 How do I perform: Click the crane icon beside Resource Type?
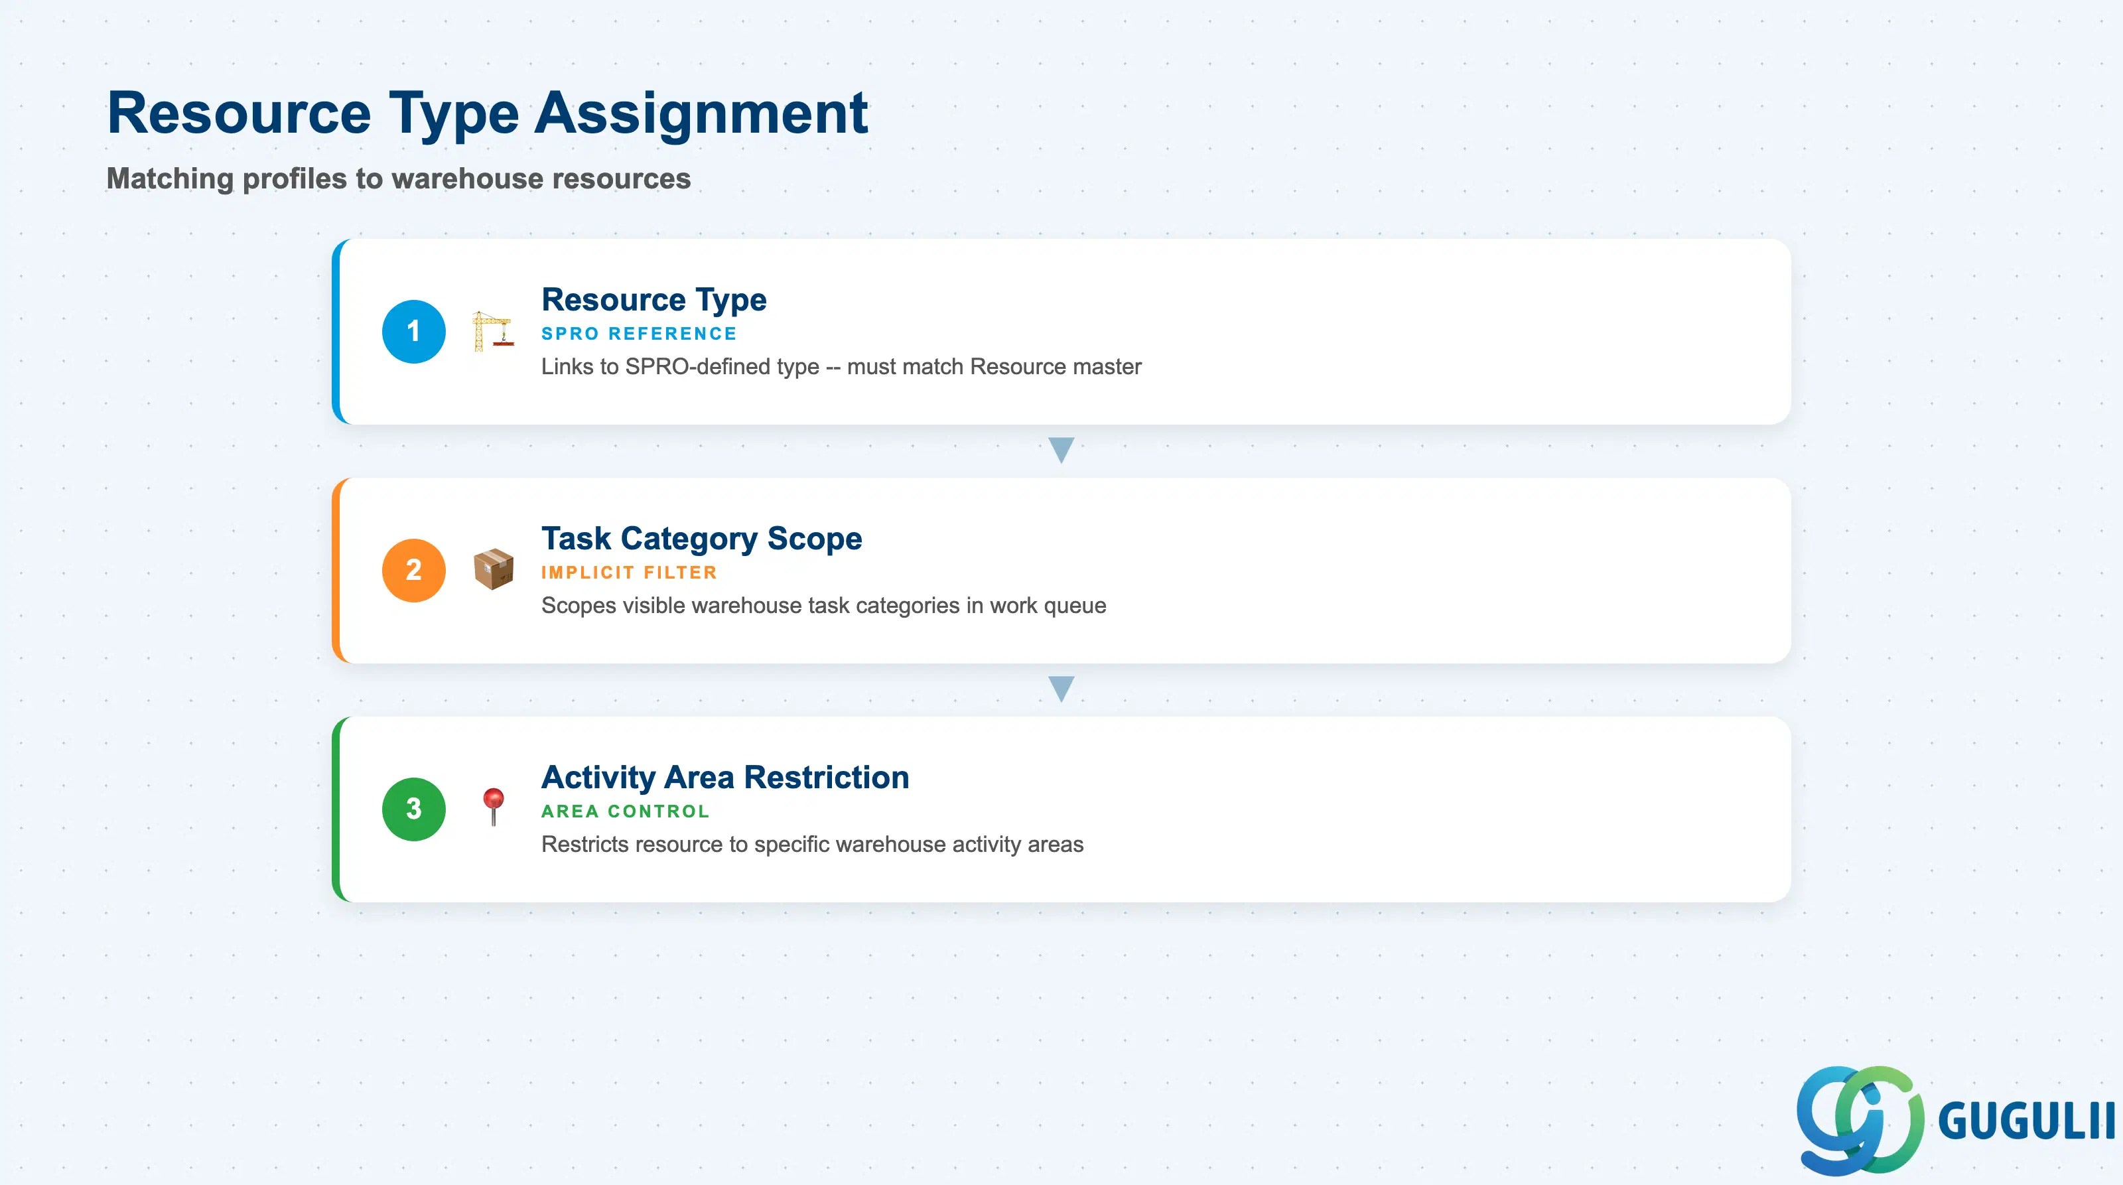pos(493,331)
